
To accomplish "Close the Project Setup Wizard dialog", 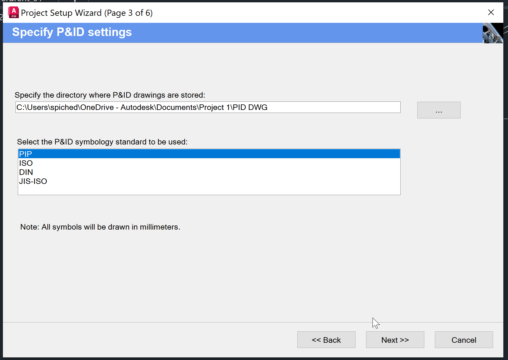I will click(491, 12).
